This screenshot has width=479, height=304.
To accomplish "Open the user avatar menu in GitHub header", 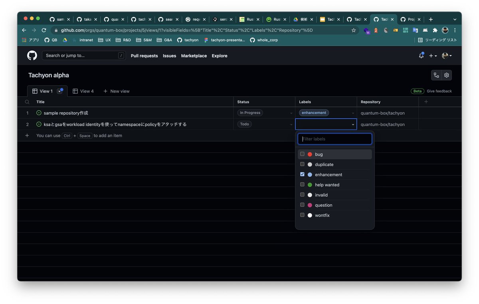I will point(447,56).
